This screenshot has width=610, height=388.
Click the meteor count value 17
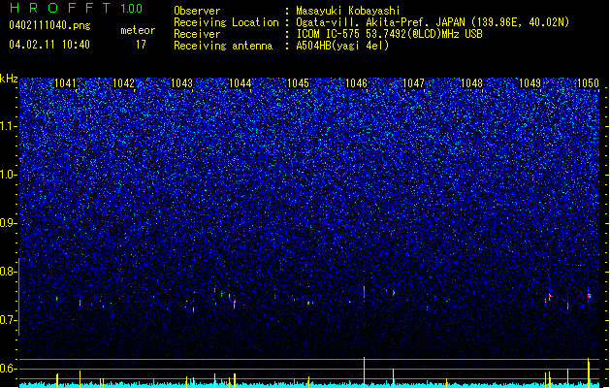(x=141, y=45)
